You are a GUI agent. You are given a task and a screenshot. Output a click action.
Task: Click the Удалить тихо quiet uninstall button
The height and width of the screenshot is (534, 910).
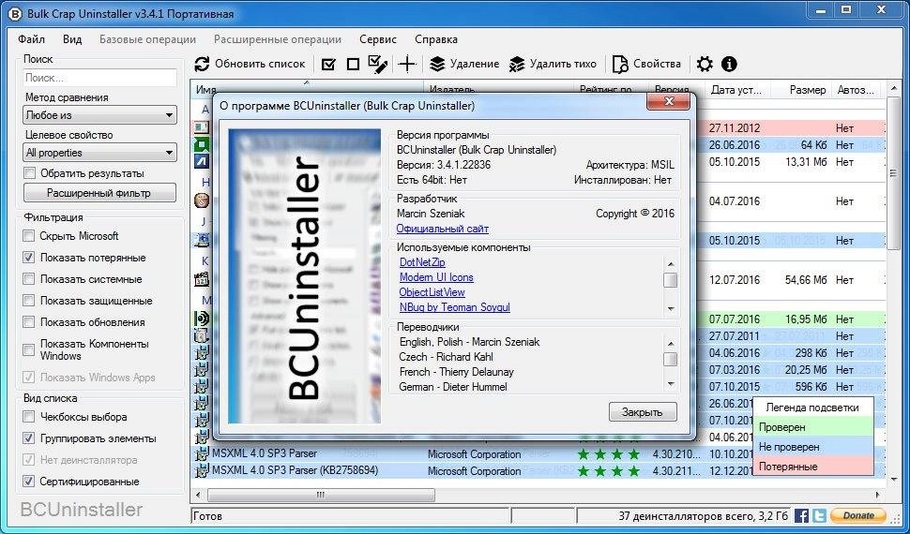click(553, 64)
